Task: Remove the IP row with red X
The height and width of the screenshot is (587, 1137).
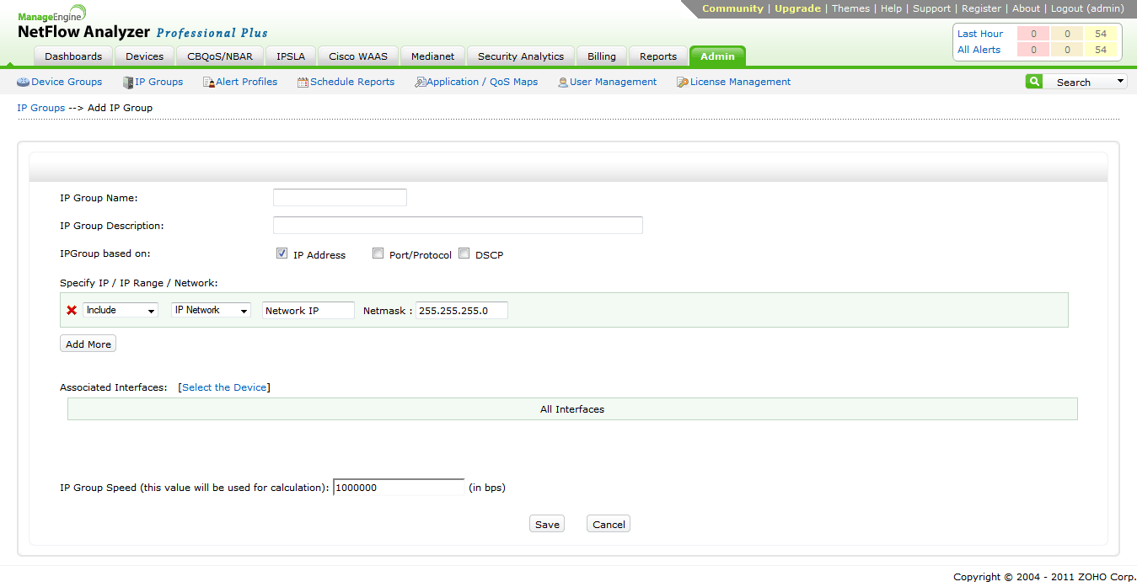Action: [x=72, y=310]
